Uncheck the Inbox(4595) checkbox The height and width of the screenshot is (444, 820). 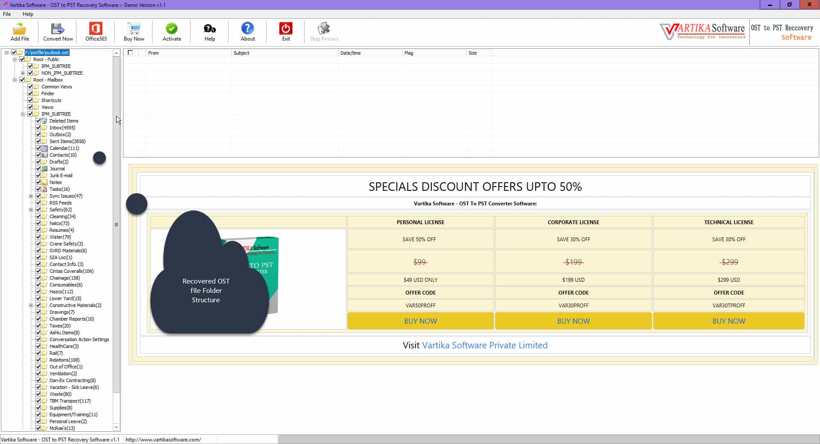click(x=38, y=128)
